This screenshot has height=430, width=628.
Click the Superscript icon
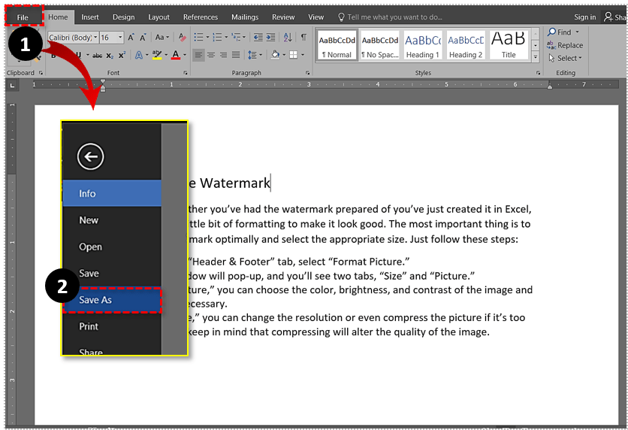click(122, 55)
